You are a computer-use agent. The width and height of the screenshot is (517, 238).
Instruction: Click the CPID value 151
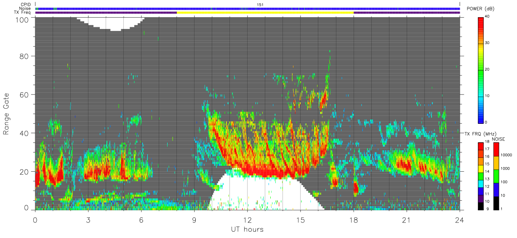click(260, 5)
